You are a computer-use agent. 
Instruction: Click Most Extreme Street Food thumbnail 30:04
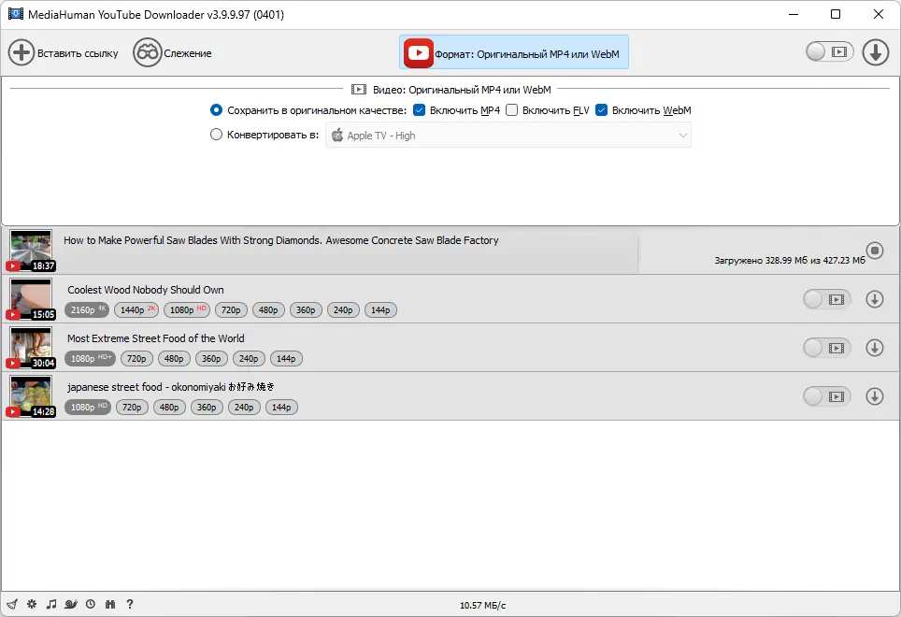[x=32, y=348]
